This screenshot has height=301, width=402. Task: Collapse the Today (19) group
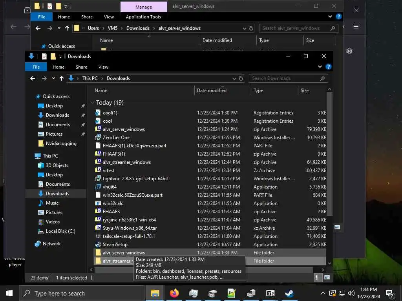point(92,103)
